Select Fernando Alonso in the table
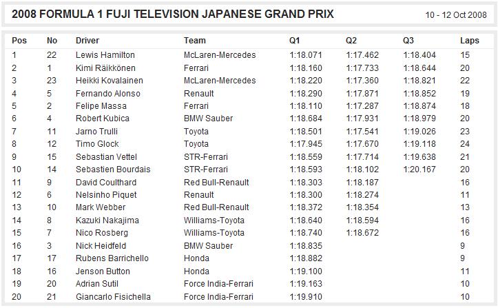This screenshot has width=498, height=308. (108, 94)
